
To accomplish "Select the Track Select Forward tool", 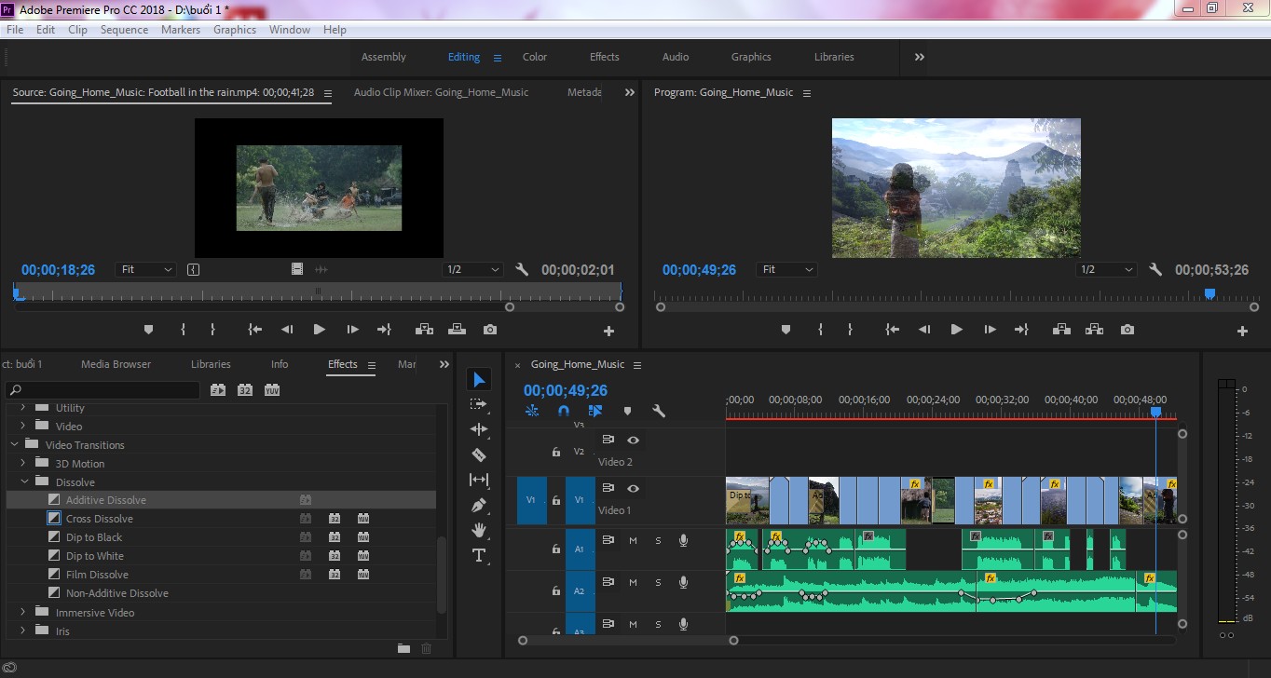I will tap(479, 404).
